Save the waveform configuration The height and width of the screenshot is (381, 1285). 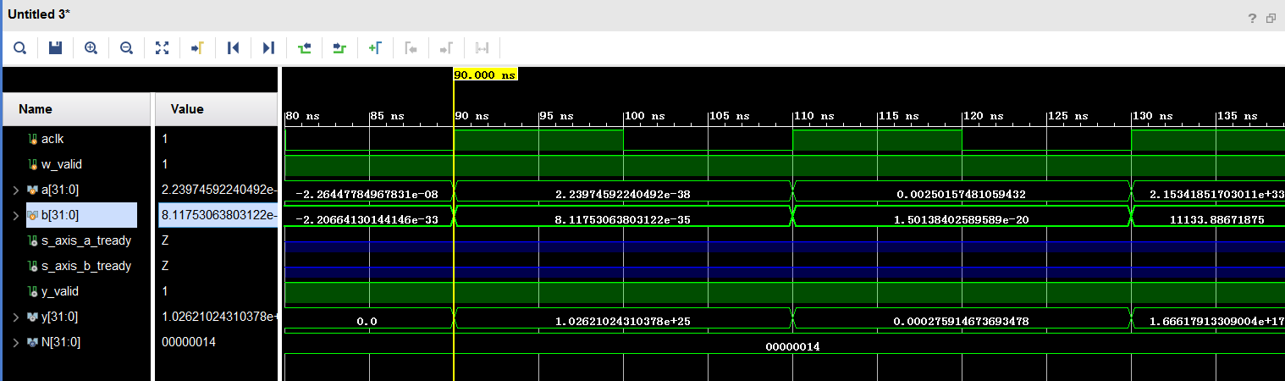(x=55, y=48)
